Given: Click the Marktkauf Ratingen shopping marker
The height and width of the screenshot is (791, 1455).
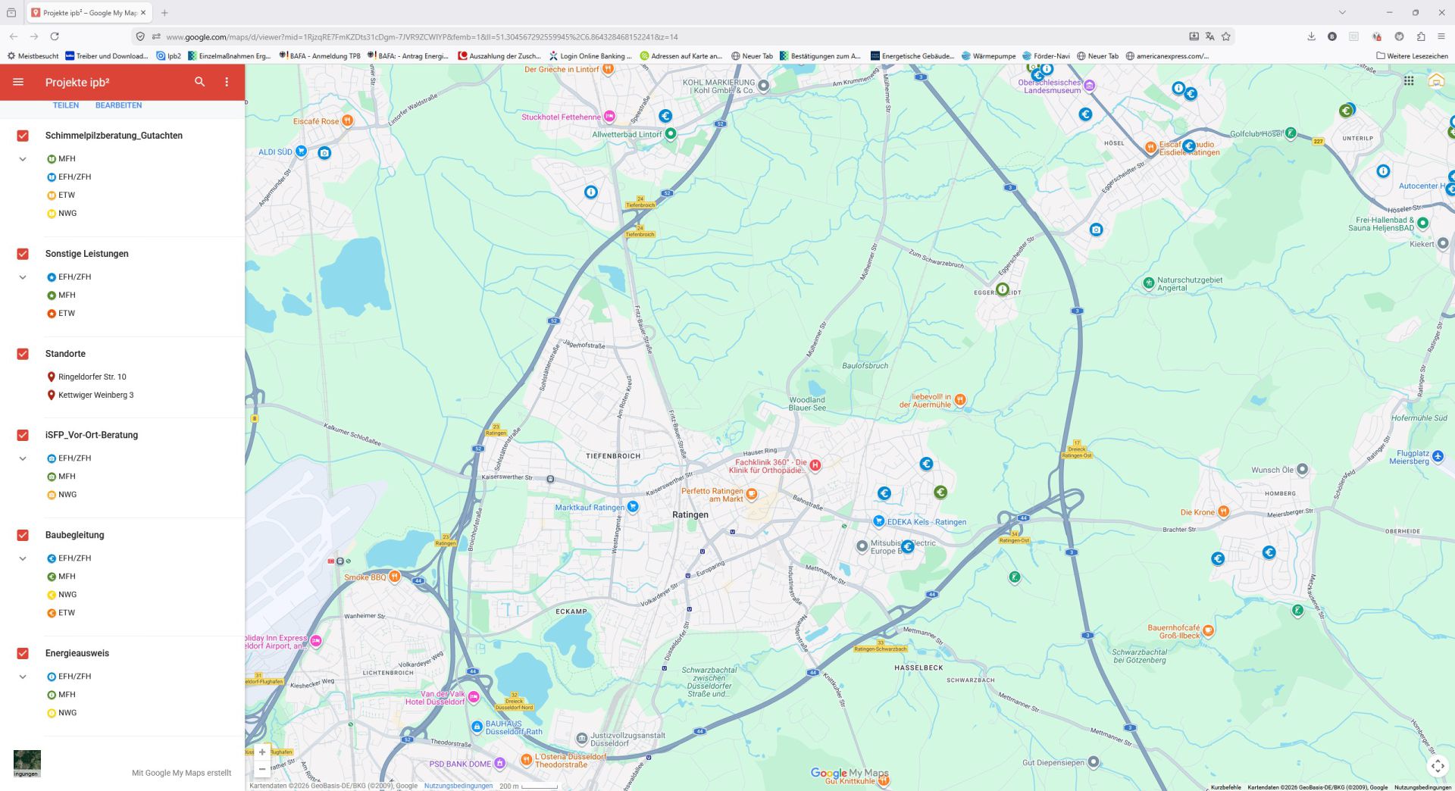Looking at the screenshot, I should coord(633,507).
